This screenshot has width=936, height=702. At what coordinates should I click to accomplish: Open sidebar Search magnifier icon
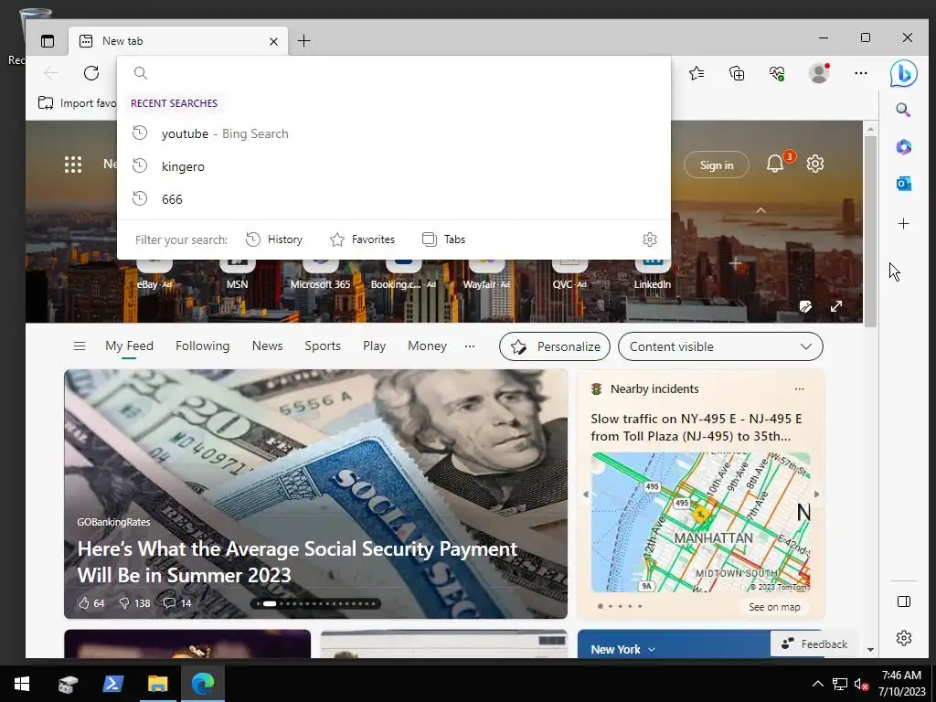pyautogui.click(x=903, y=110)
